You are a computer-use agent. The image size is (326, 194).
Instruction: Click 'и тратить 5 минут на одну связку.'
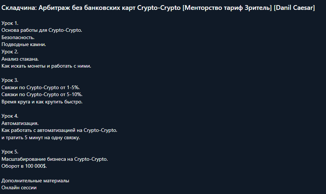[41, 138]
